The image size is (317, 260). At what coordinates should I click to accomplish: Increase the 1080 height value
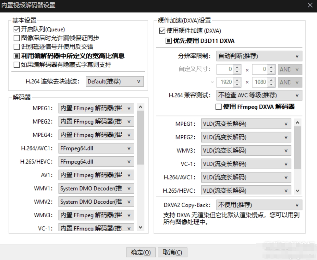[x=271, y=80]
